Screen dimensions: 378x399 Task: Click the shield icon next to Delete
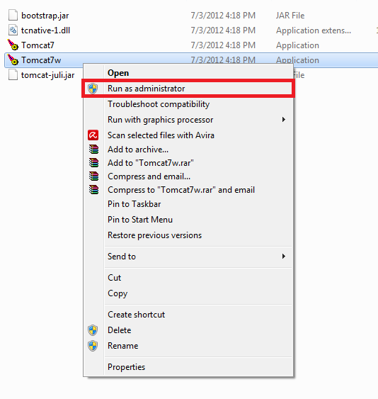pyautogui.click(x=93, y=330)
